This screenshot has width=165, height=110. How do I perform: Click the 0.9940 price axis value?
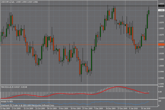click(x=161, y=78)
